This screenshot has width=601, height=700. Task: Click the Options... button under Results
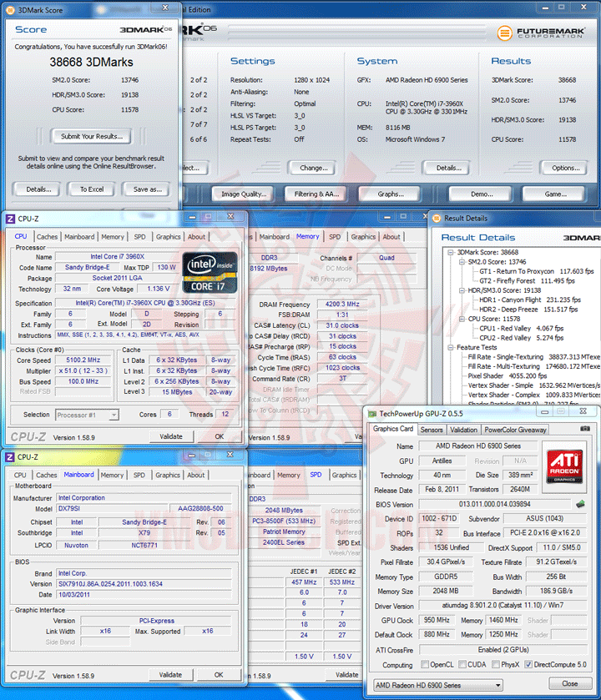pyautogui.click(x=565, y=168)
